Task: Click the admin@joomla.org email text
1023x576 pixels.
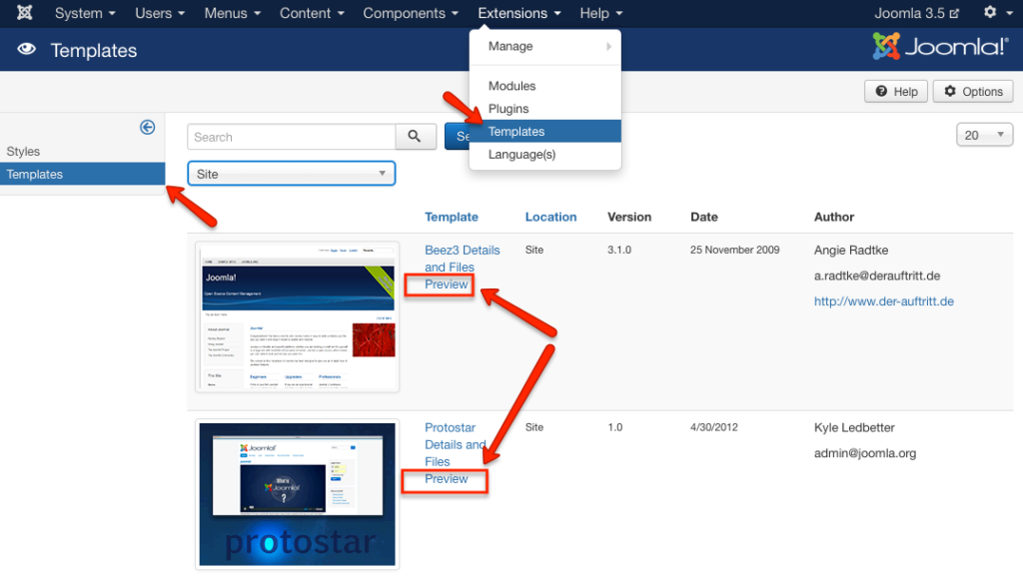Action: (x=865, y=453)
